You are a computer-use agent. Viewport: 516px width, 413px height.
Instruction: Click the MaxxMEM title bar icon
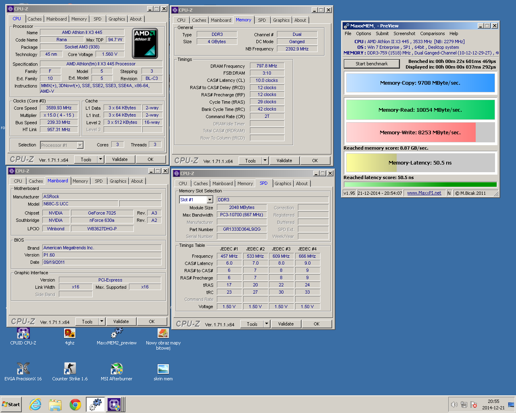click(x=346, y=26)
